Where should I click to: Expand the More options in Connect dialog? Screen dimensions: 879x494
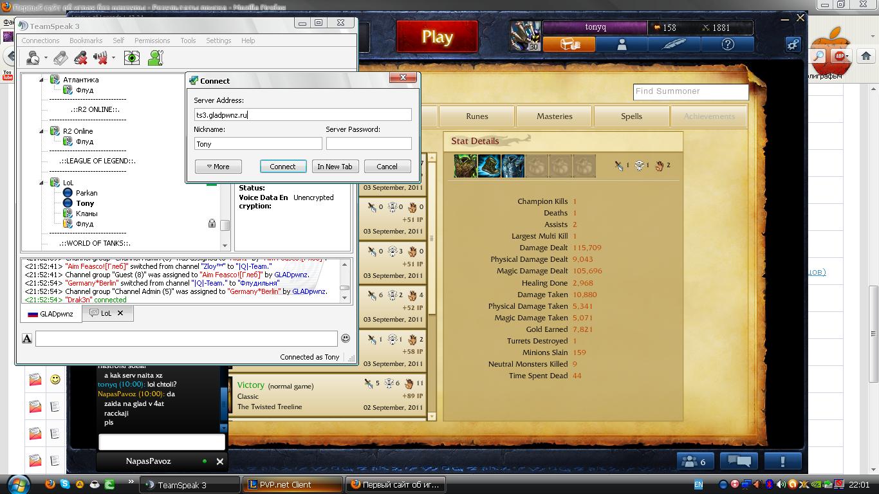218,167
